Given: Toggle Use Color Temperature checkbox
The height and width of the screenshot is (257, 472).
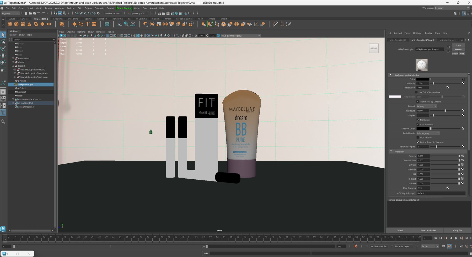Looking at the screenshot, I should [416, 92].
